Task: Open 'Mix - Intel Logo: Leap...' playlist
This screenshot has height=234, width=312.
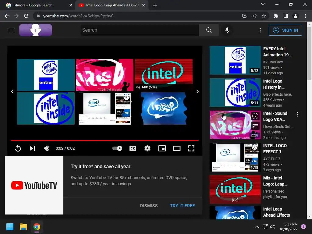Action: [x=275, y=181]
